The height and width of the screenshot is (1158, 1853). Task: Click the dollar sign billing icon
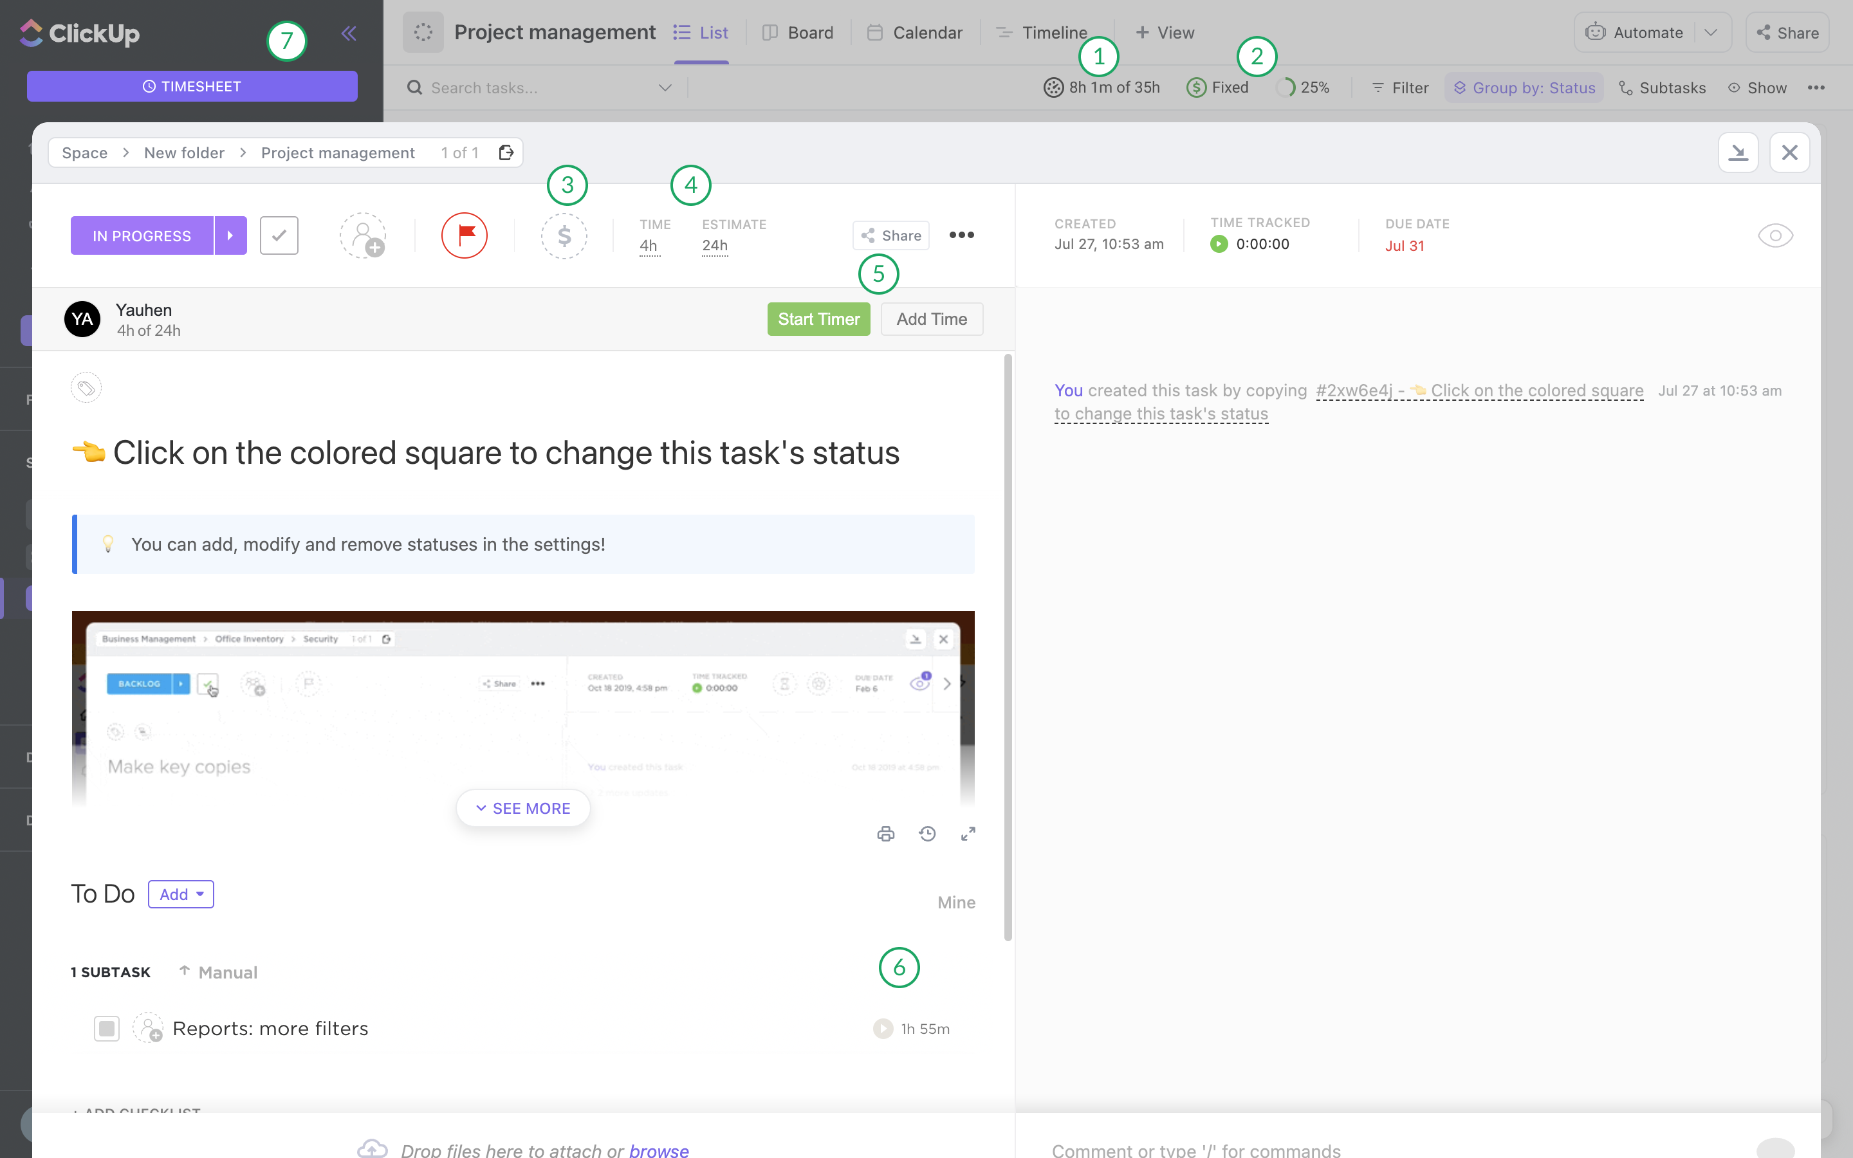(564, 235)
